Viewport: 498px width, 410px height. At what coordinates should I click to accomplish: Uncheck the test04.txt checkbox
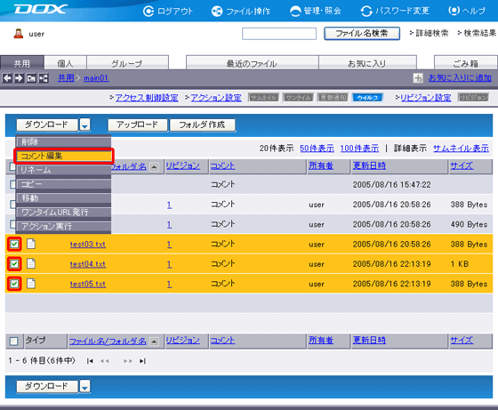pyautogui.click(x=14, y=264)
